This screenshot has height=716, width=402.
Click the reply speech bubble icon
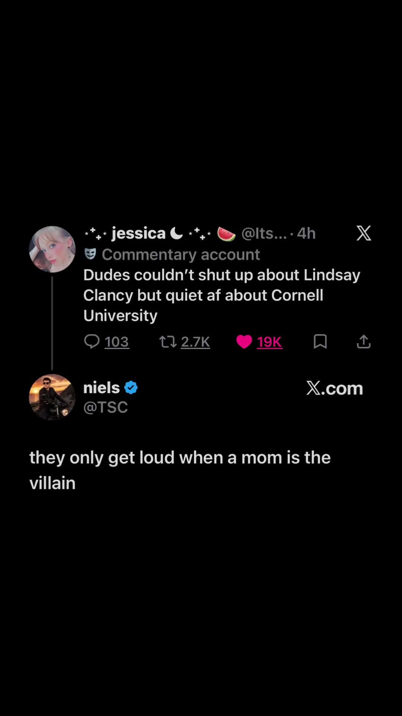coord(92,341)
